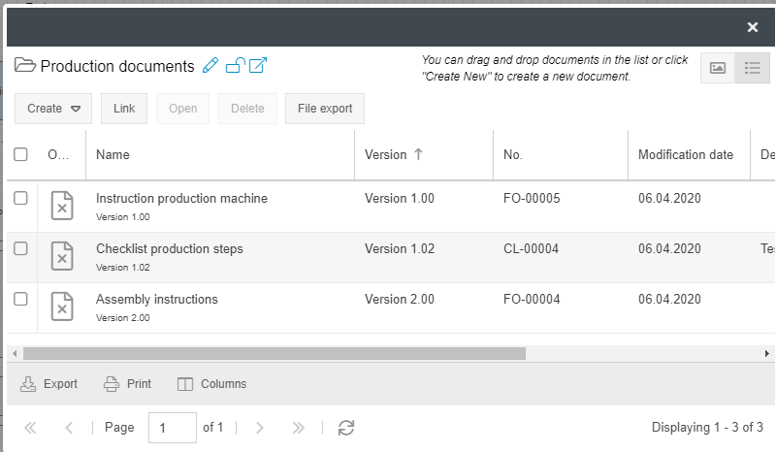776x452 pixels.
Task: Click the pencil edit icon beside Production documents
Action: (x=211, y=66)
